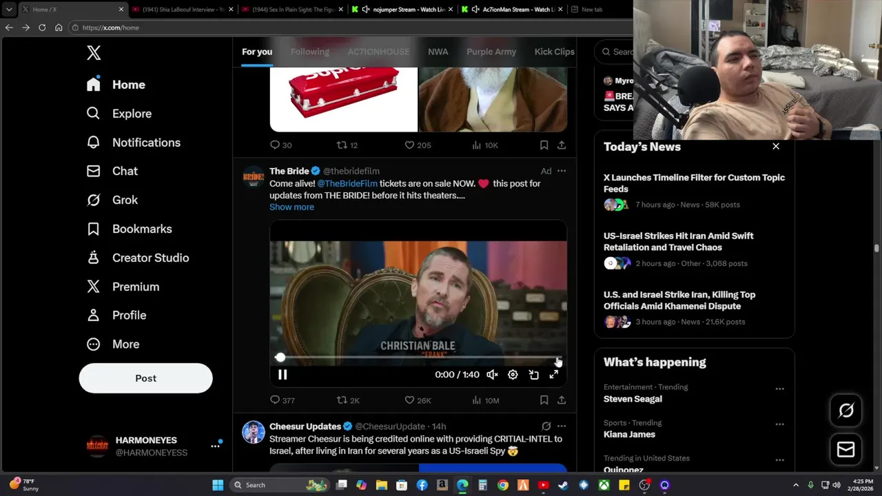
Task: Toggle picture-in-picture for the video
Action: point(533,375)
